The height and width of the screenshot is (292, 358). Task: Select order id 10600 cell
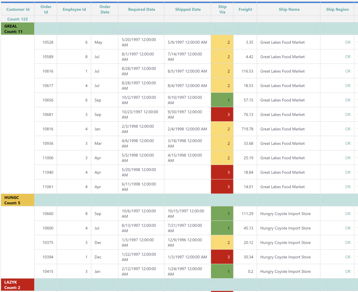coord(46,228)
